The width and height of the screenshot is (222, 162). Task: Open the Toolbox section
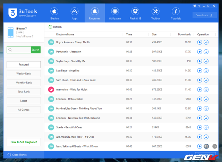tap(156, 14)
